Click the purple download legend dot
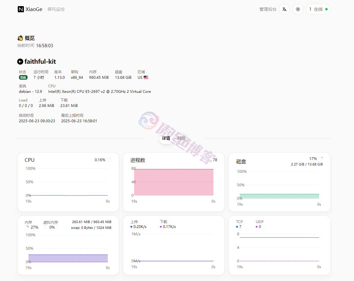Image resolution: width=354 pixels, height=281 pixels. 161,227
